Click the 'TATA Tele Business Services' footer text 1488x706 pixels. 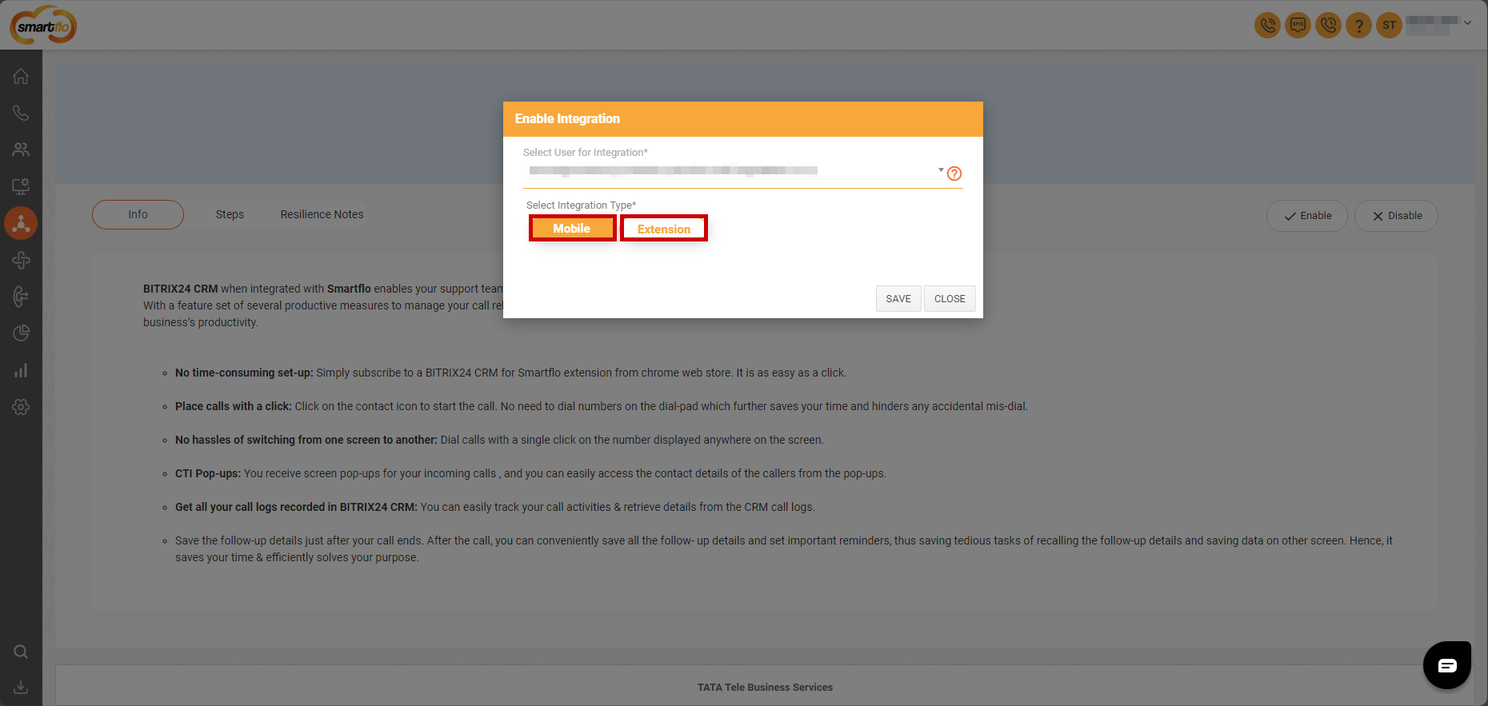point(765,687)
